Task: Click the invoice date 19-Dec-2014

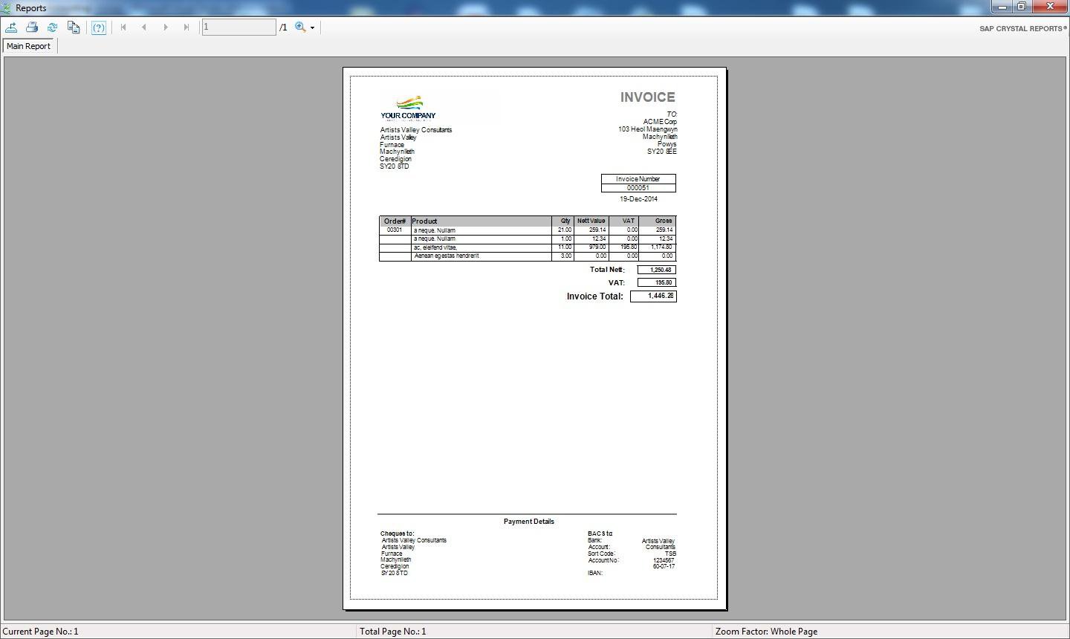Action: tap(638, 199)
